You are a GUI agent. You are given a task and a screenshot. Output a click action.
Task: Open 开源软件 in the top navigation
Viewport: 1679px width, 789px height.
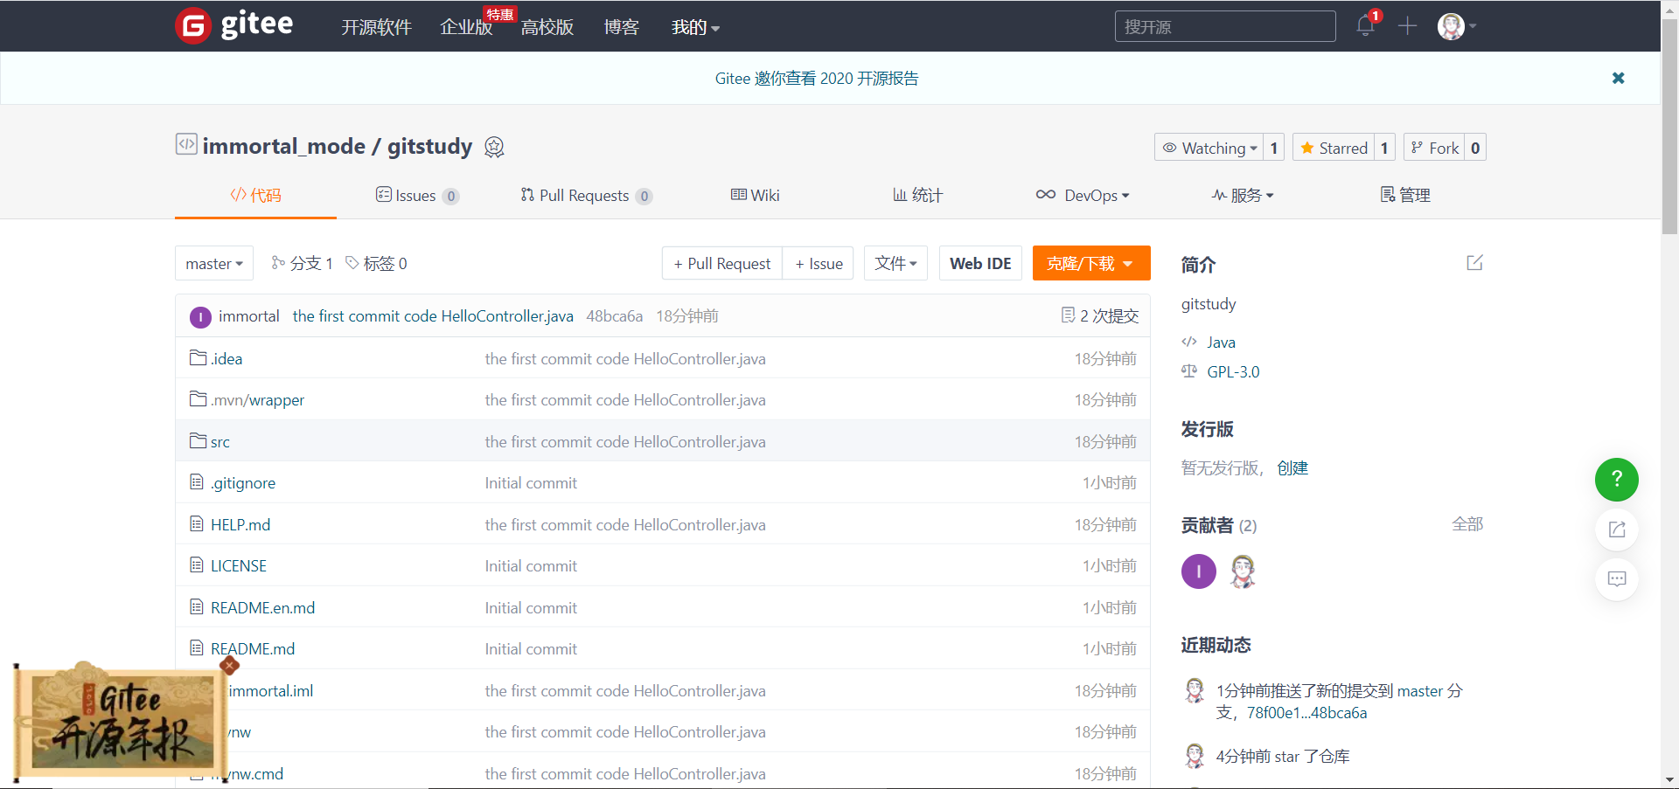376,27
